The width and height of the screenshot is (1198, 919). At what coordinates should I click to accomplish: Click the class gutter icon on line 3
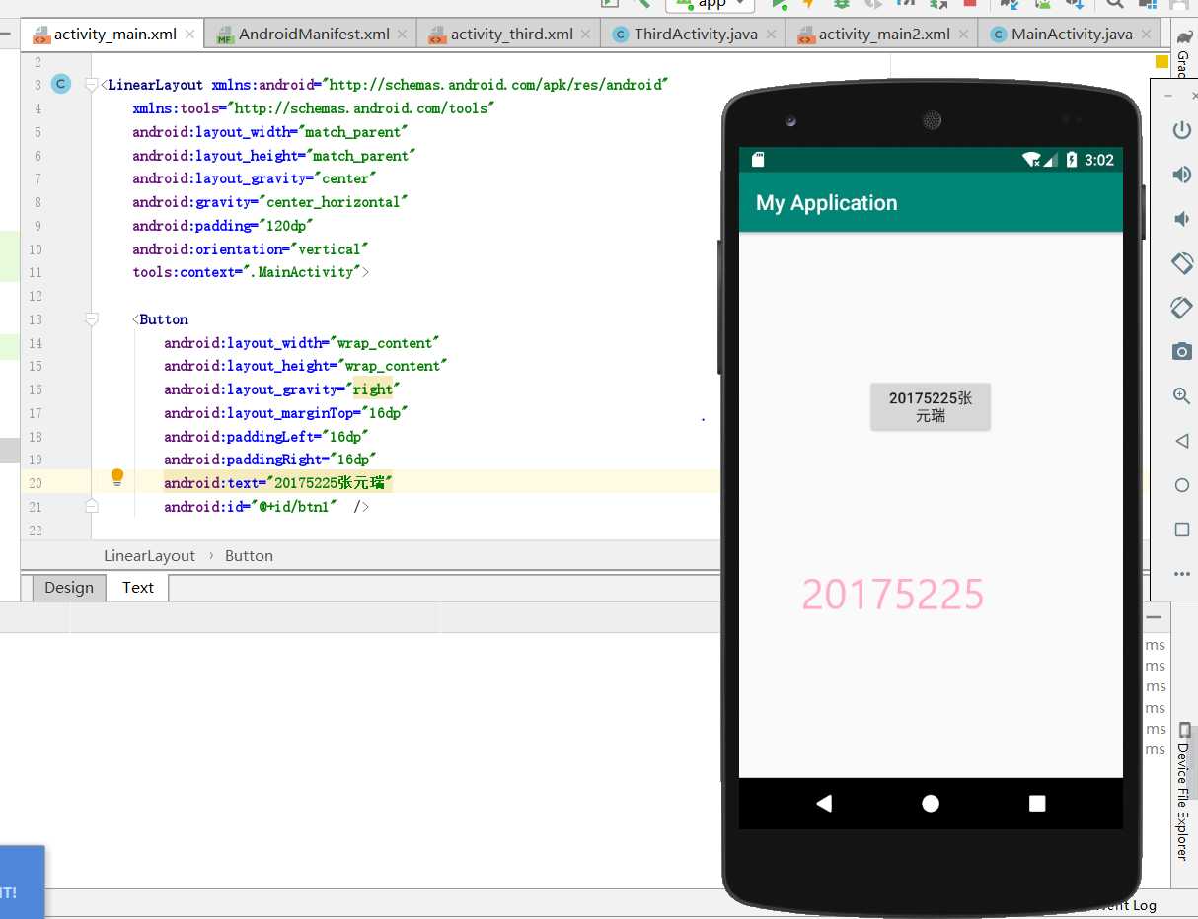pos(61,84)
